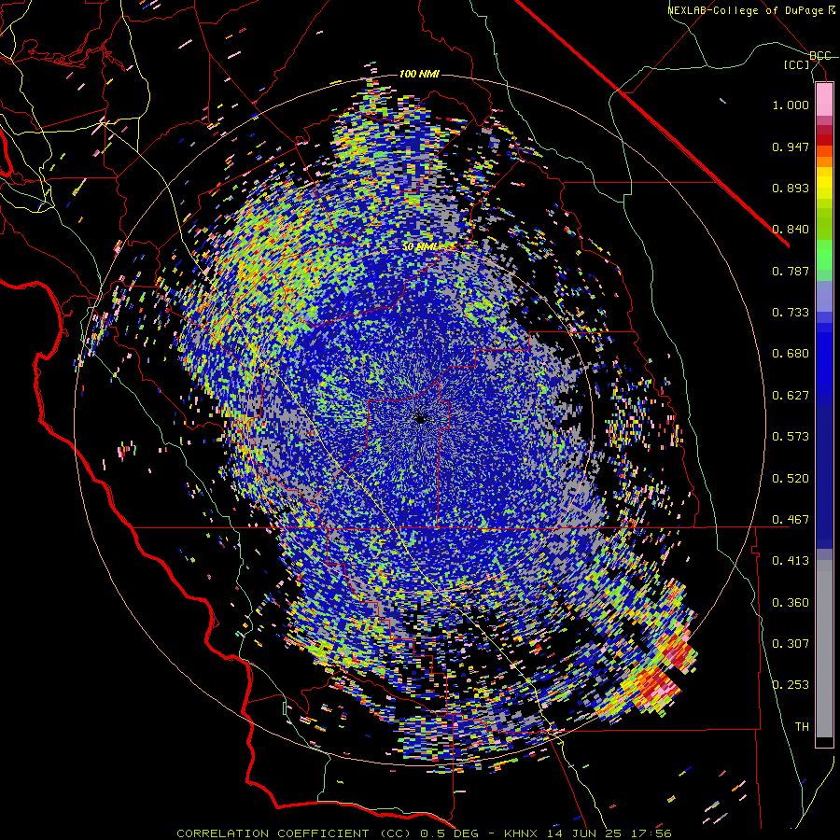Click the 0.360 scale value
This screenshot has height=840, width=840.
[791, 603]
